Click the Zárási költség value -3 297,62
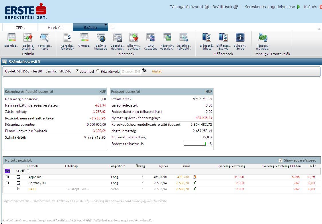The image size is (322, 224). [99, 112]
